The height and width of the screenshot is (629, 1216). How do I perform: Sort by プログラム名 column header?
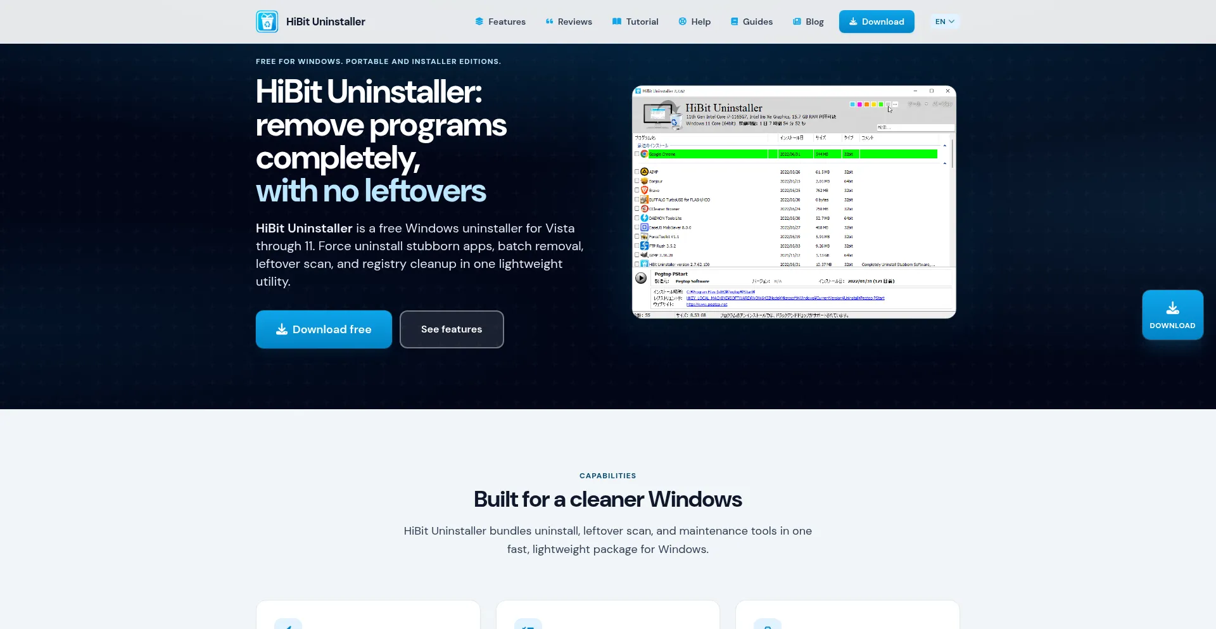tap(645, 137)
